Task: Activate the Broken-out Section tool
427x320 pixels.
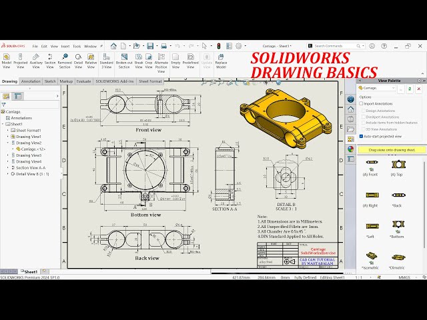Action: (124, 61)
